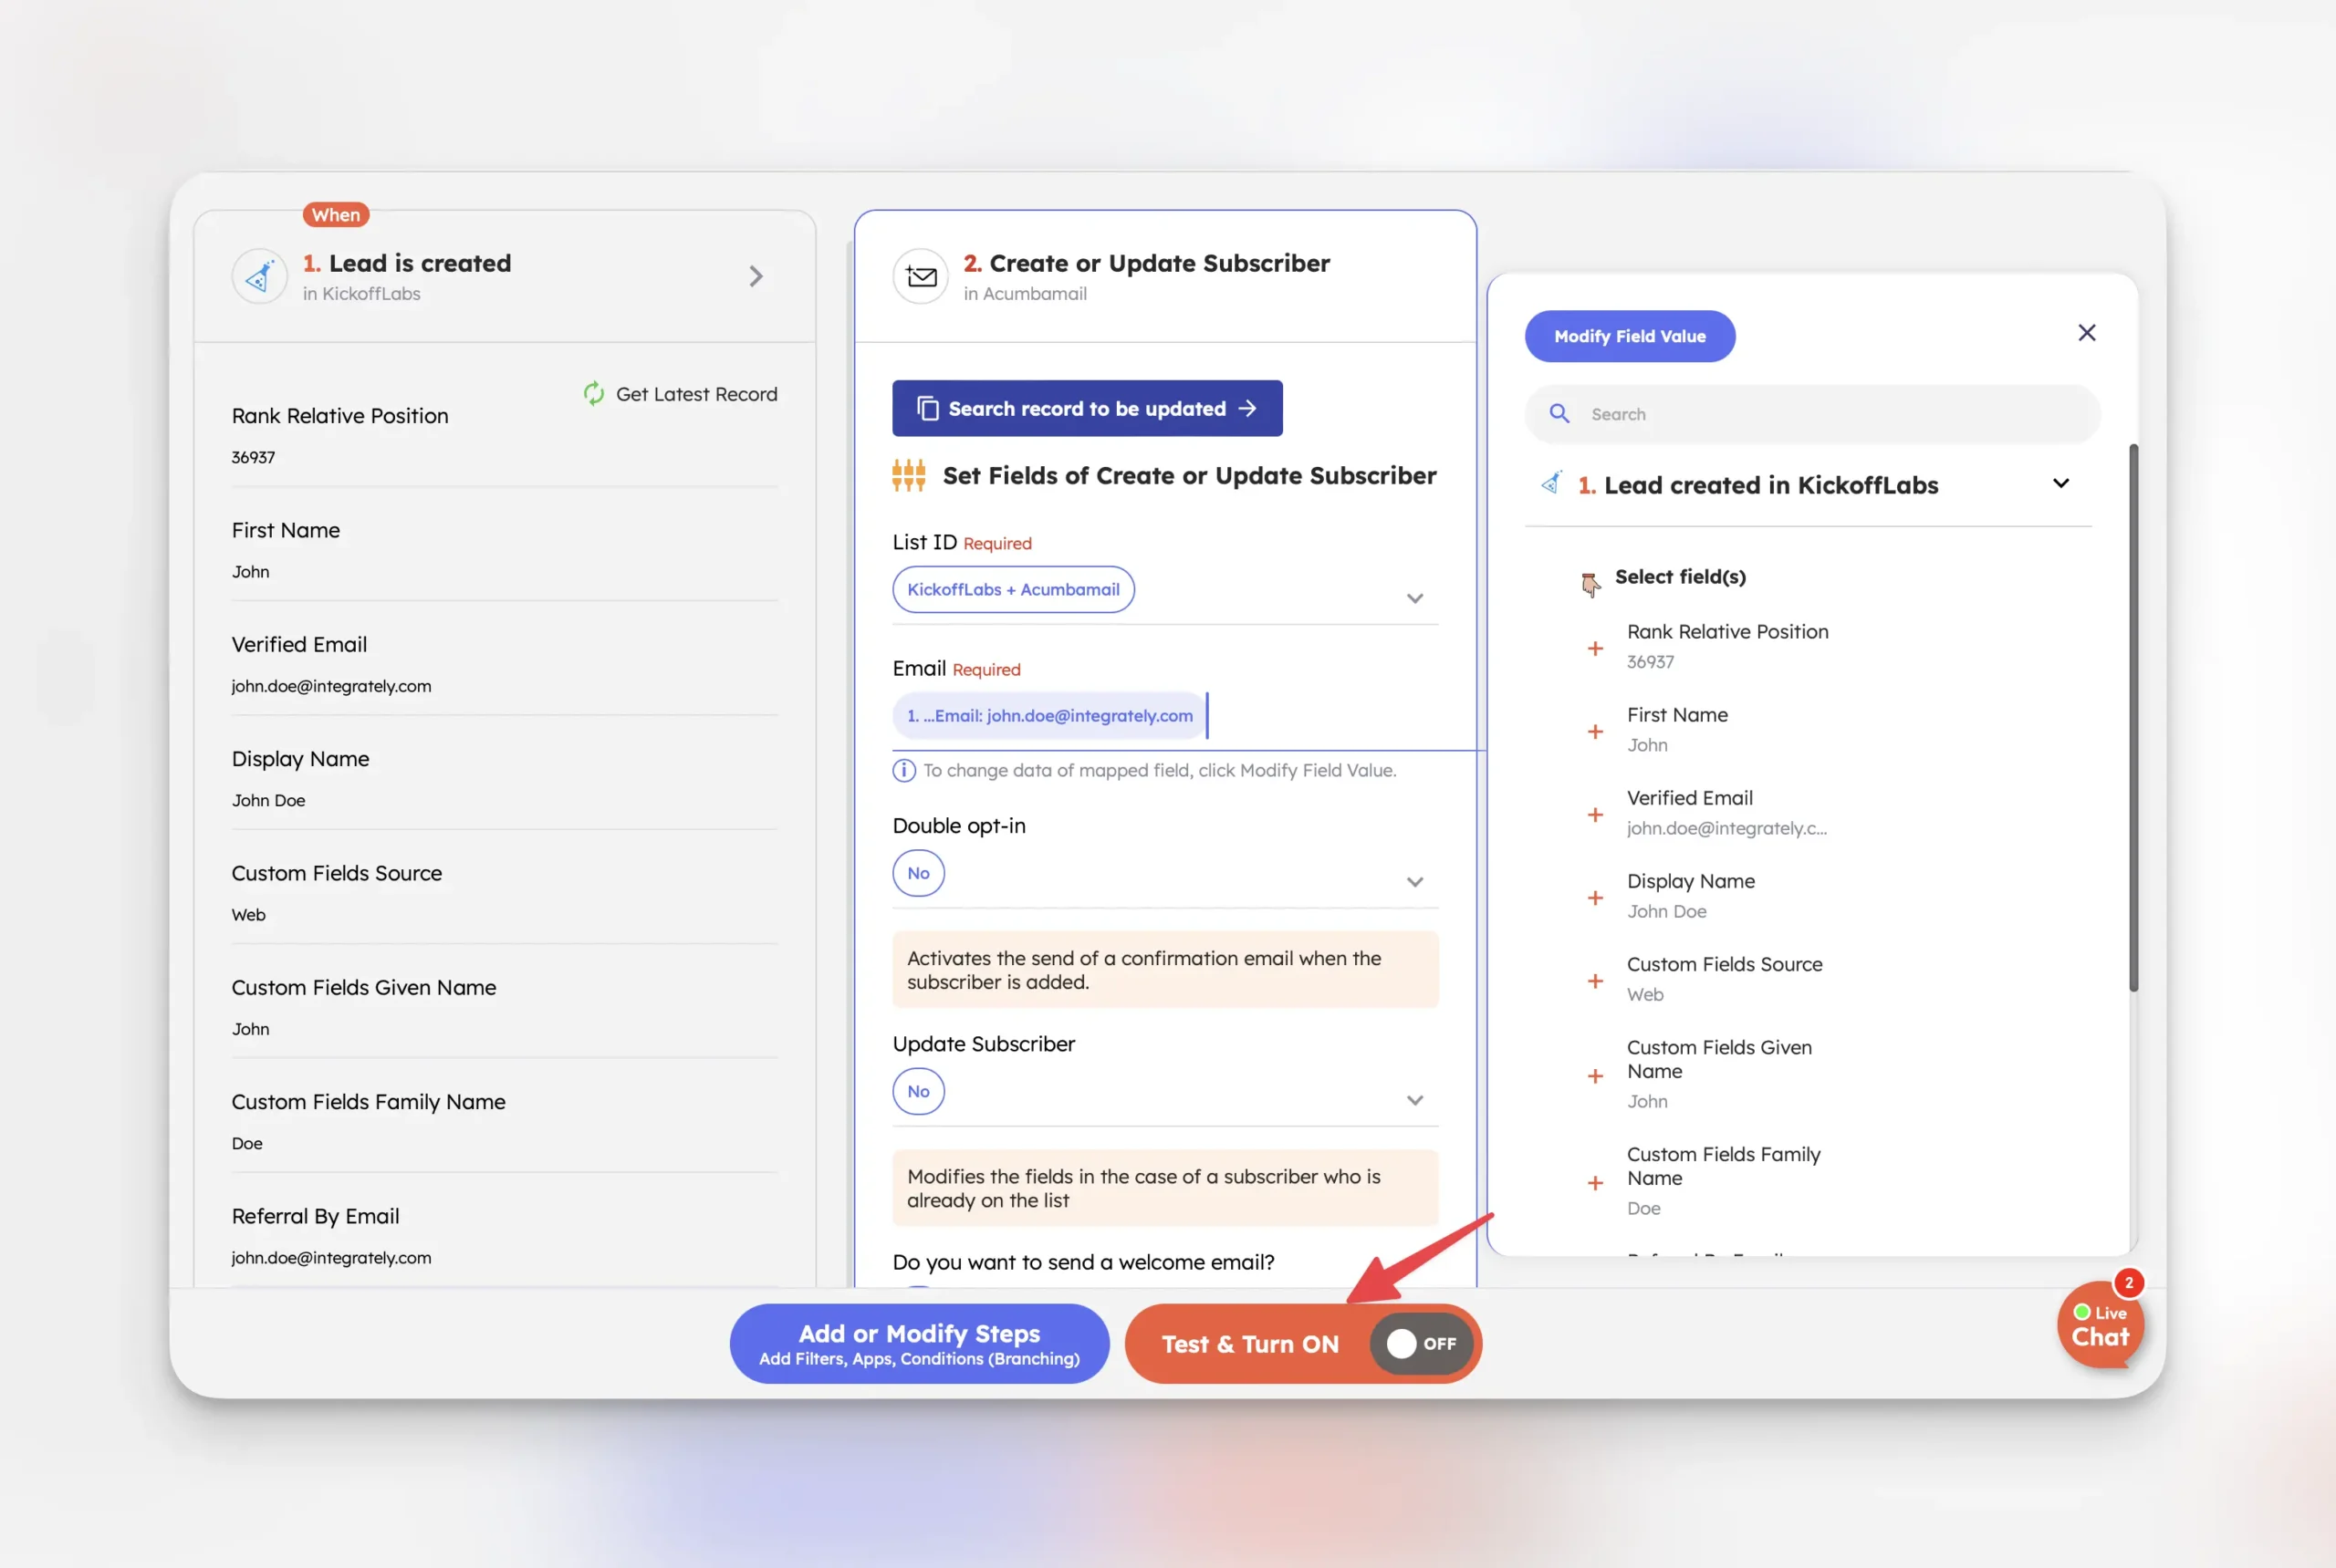Click the Verified Email value in left panel
Image resolution: width=2336 pixels, height=1568 pixels.
(331, 686)
